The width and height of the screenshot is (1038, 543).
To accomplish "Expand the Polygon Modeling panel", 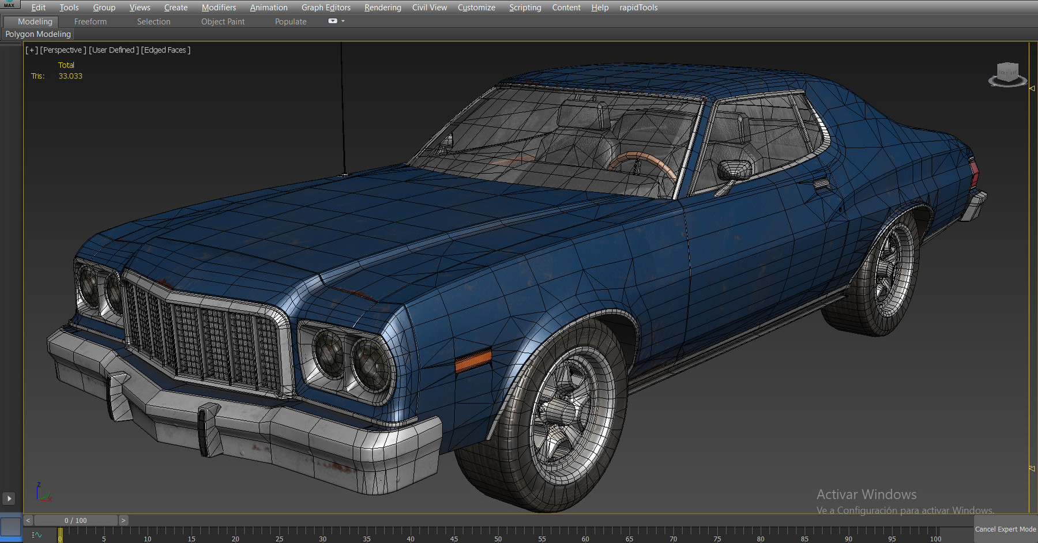I will pos(37,33).
